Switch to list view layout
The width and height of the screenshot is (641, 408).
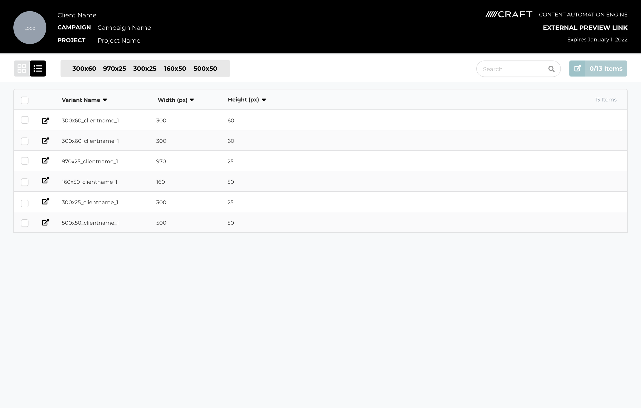pos(38,68)
